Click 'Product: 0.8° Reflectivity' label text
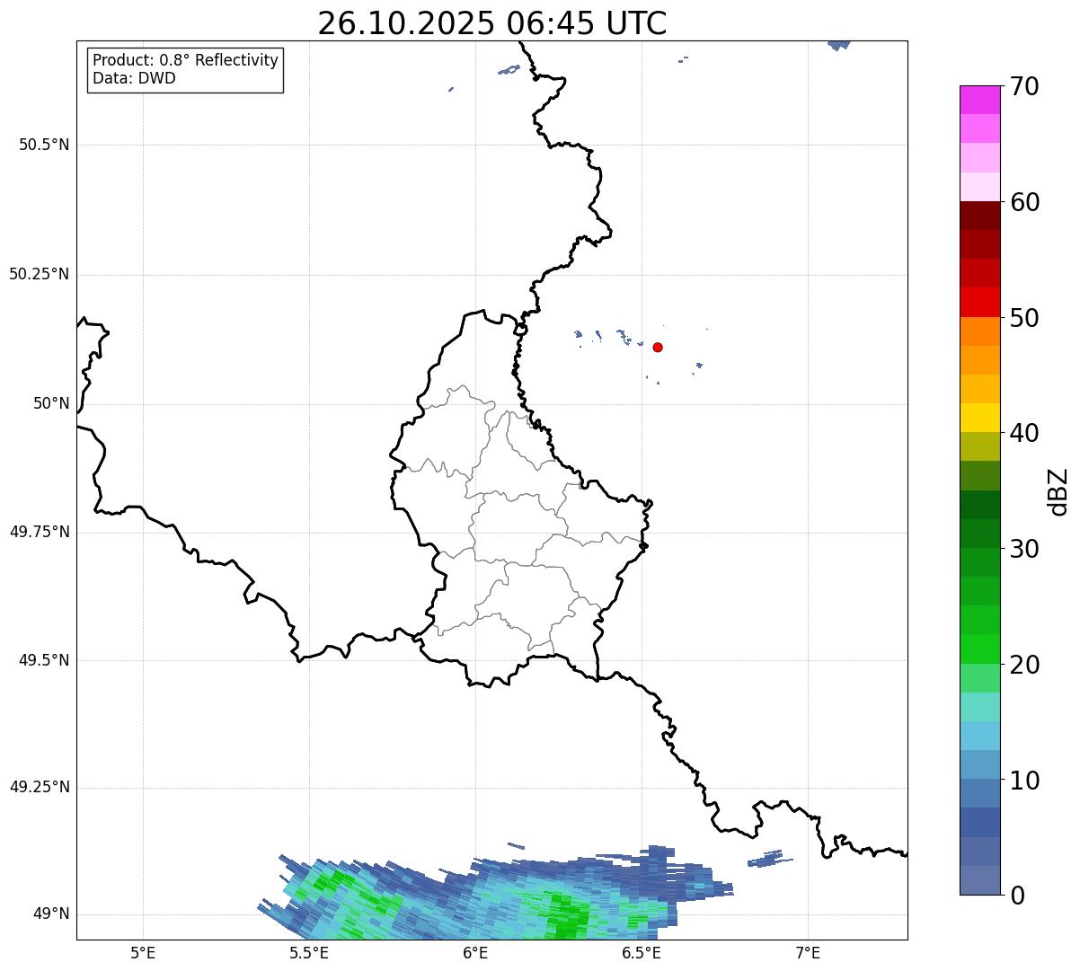Screen dimensions: 1080x971 pos(186,60)
